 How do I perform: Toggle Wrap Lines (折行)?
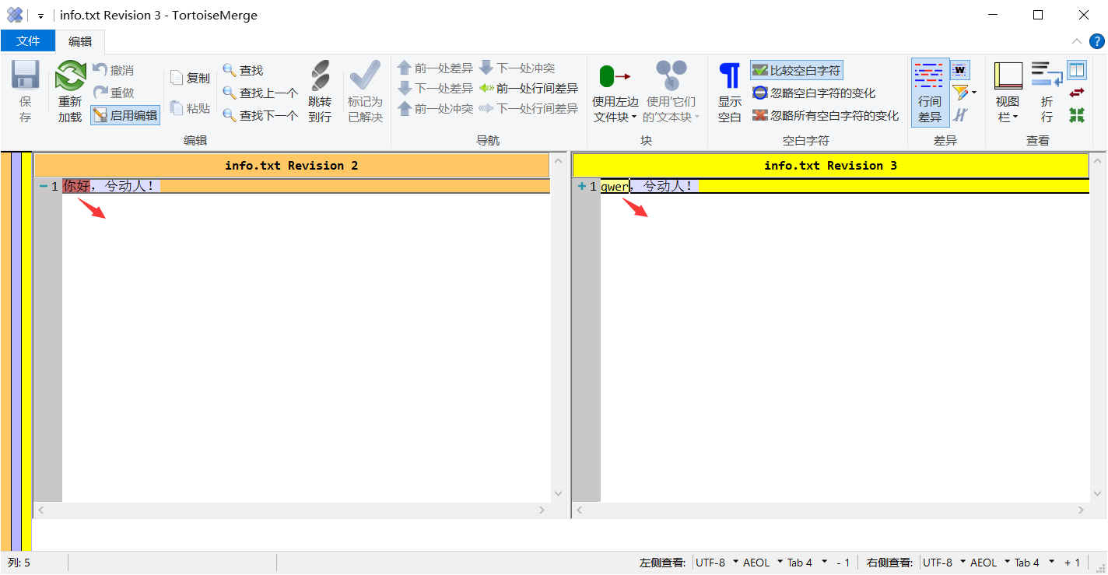1047,93
